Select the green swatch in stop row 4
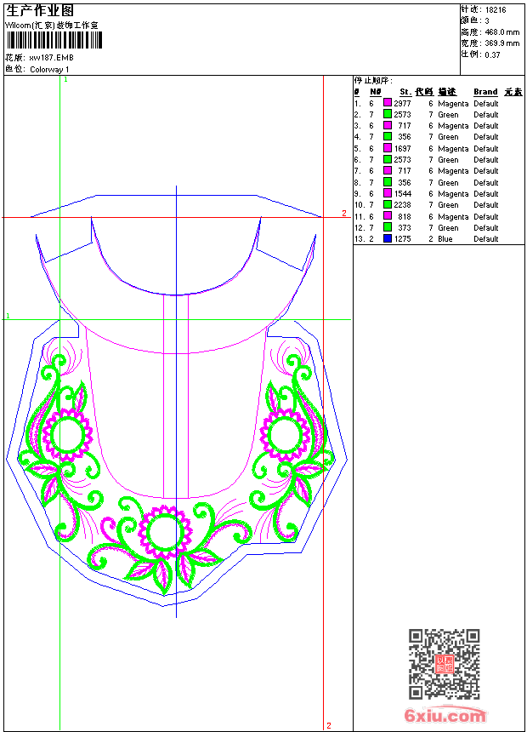The image size is (527, 732). (x=387, y=136)
